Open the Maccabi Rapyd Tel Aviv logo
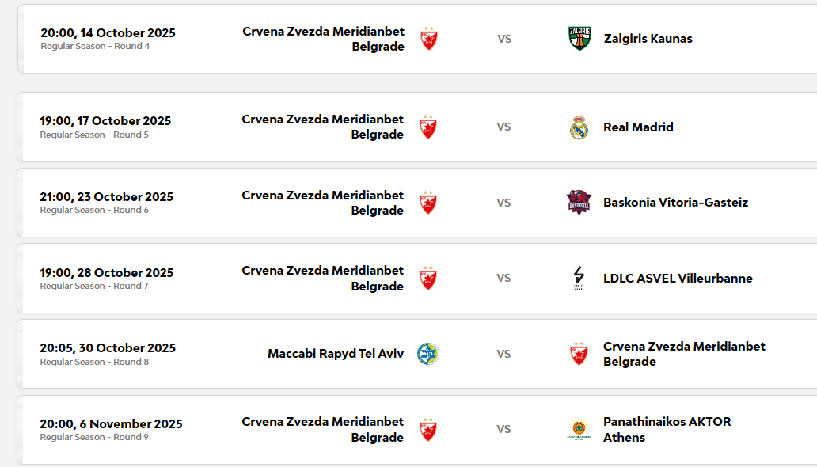Screen dimensions: 817x467 coord(428,354)
